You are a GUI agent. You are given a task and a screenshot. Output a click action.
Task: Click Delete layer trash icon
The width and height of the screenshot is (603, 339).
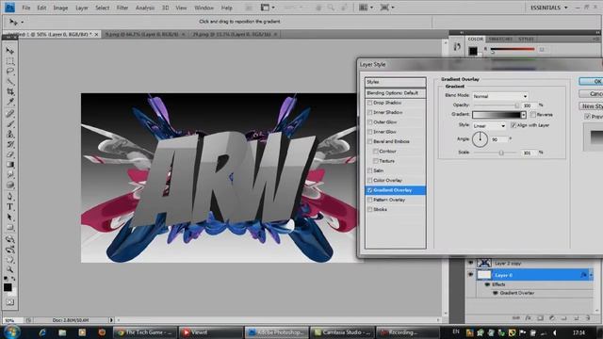(x=588, y=318)
